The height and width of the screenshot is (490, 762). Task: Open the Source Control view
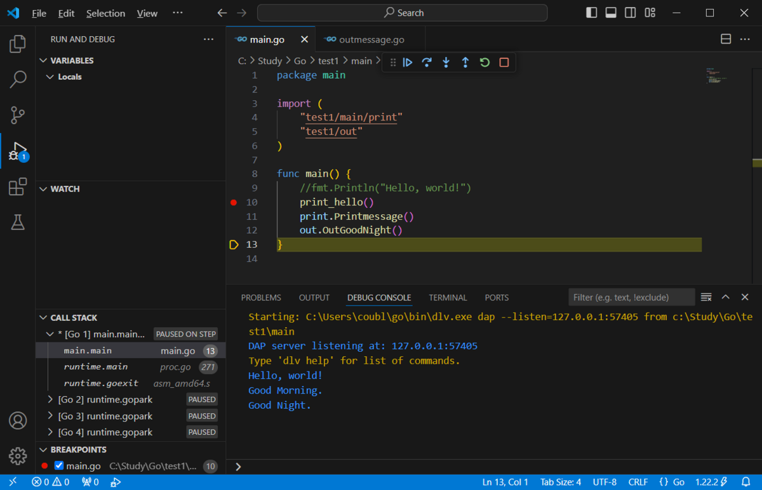[18, 115]
